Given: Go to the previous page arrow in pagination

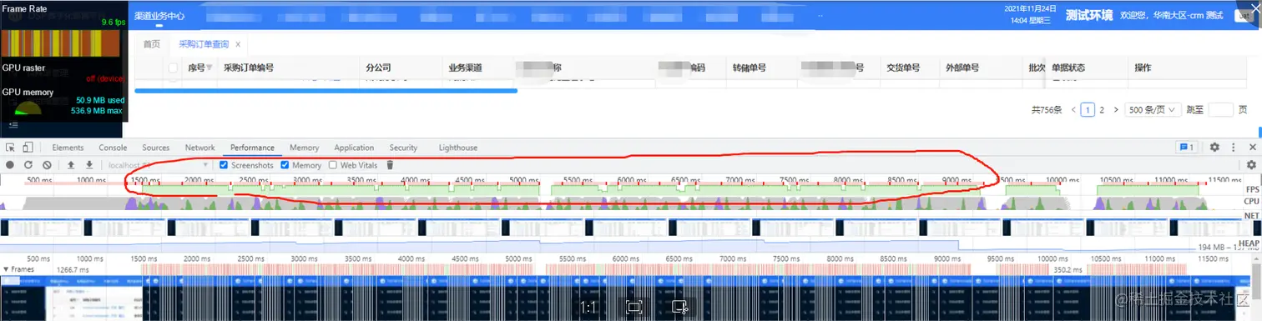Looking at the screenshot, I should pyautogui.click(x=1073, y=109).
